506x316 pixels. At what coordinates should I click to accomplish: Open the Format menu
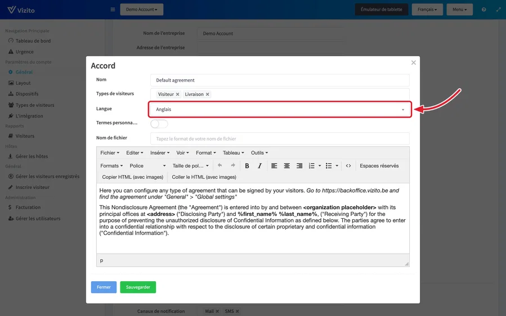(x=205, y=153)
